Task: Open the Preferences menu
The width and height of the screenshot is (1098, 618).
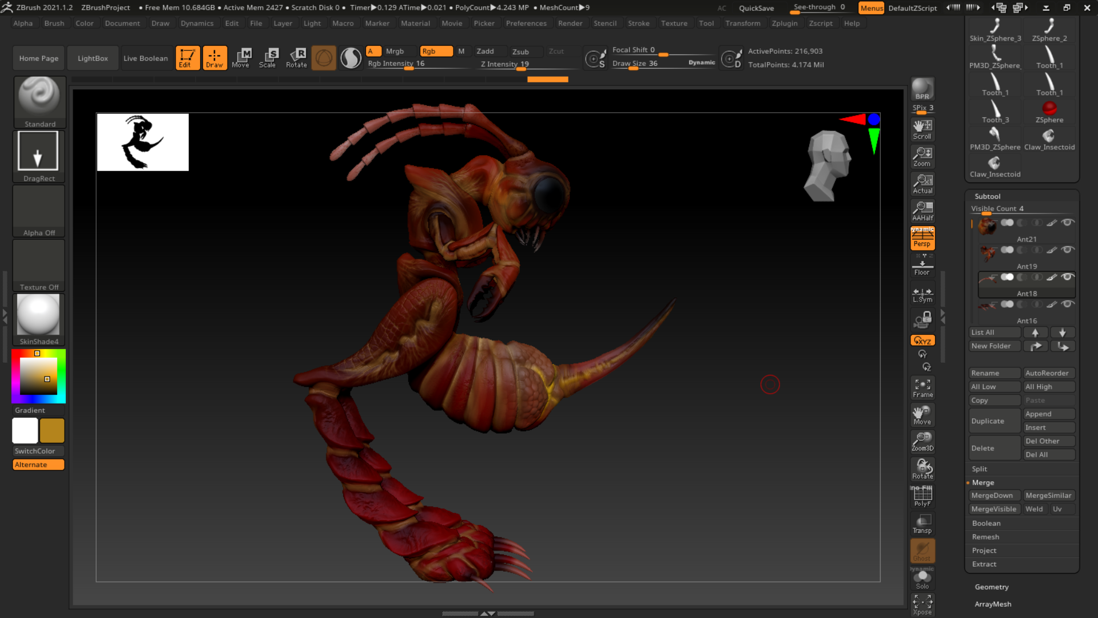Action: pos(526,23)
